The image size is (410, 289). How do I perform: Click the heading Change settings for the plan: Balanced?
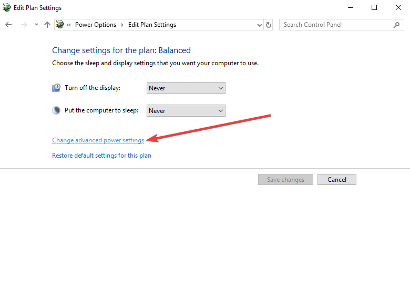coord(121,50)
